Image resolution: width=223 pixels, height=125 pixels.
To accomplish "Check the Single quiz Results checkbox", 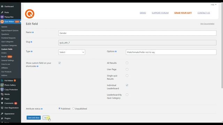I will tap(127, 76).
